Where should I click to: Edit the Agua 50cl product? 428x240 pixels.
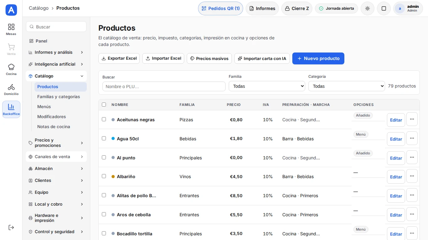(396, 139)
